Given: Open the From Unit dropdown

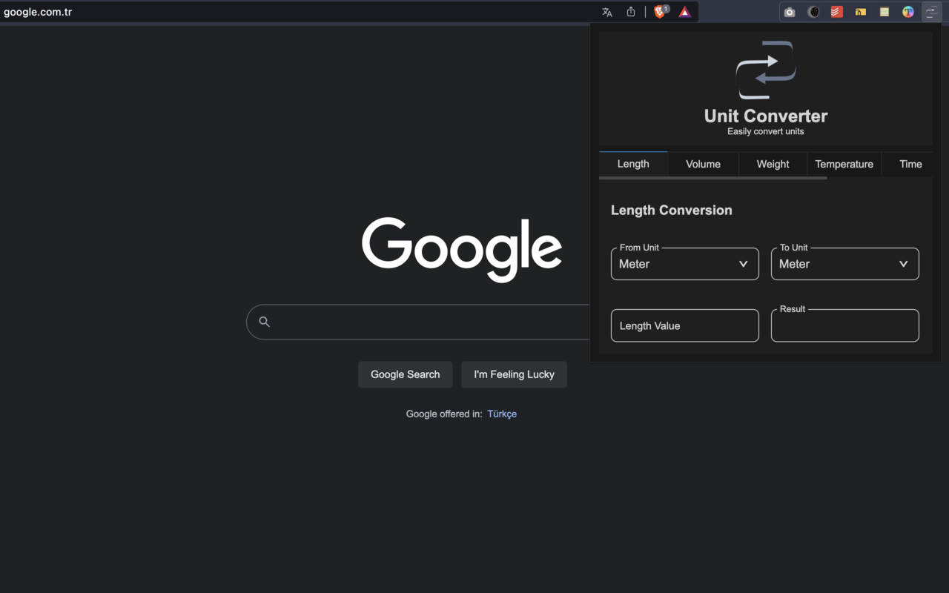Looking at the screenshot, I should coord(684,263).
